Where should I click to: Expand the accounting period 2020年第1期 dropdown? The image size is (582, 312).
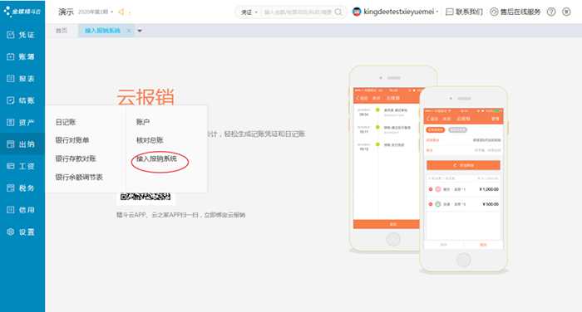pos(96,12)
